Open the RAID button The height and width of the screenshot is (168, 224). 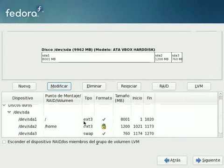[164, 86]
